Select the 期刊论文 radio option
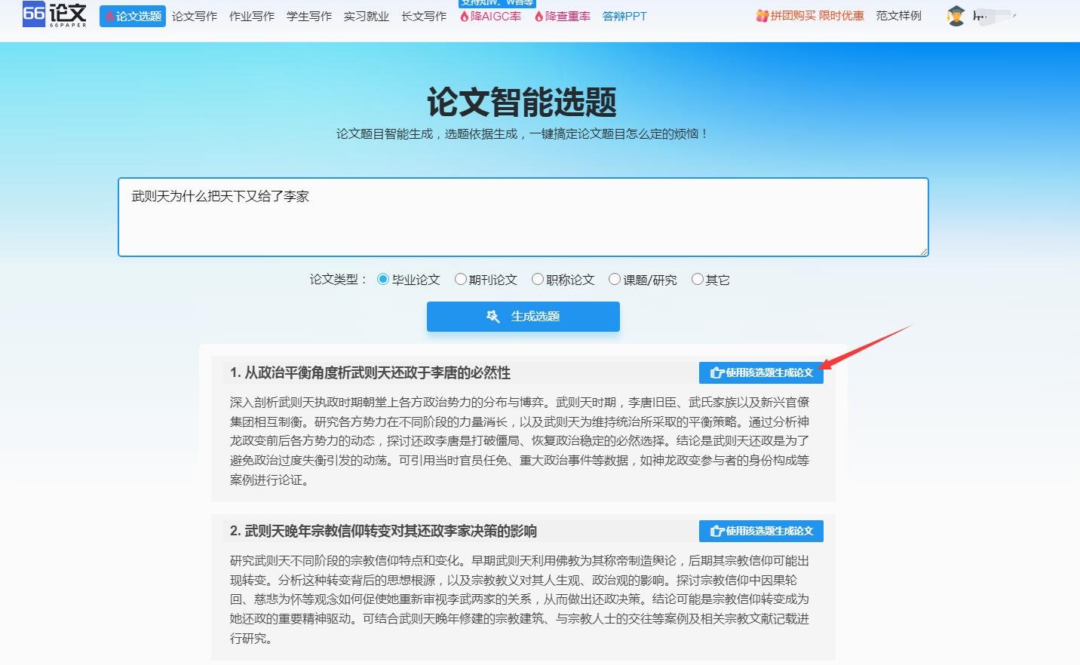Viewport: 1080px width, 665px height. click(460, 280)
